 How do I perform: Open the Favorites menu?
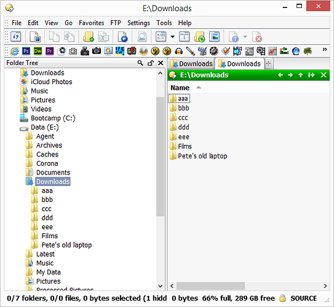coord(92,23)
